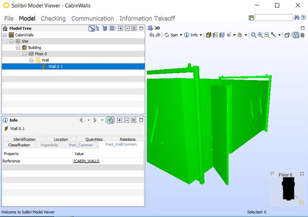Collapse the Floor 0 tree node
This screenshot has width=308, height=217.
tap(25, 53)
